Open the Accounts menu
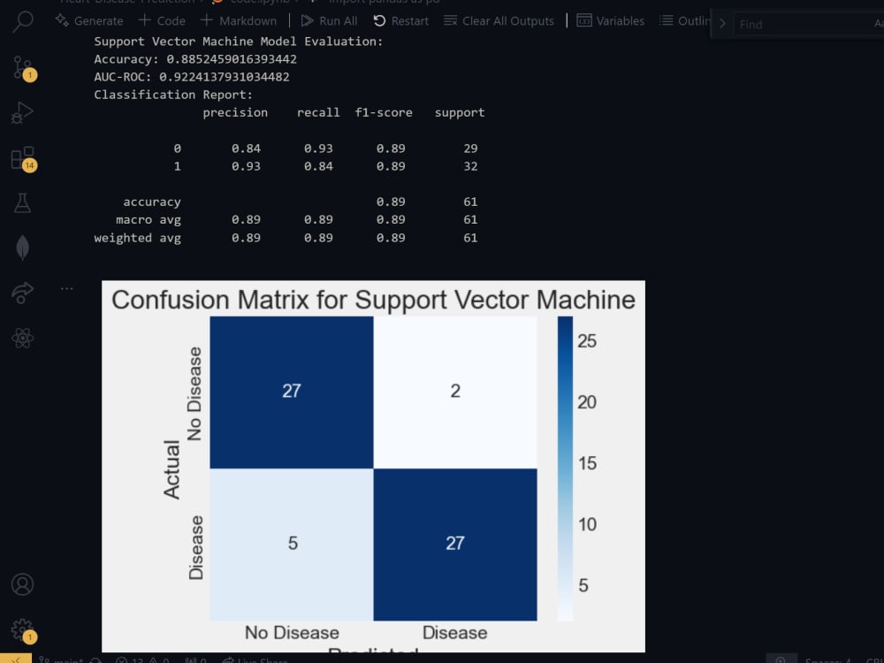Image resolution: width=884 pixels, height=663 pixels. pyautogui.click(x=23, y=584)
